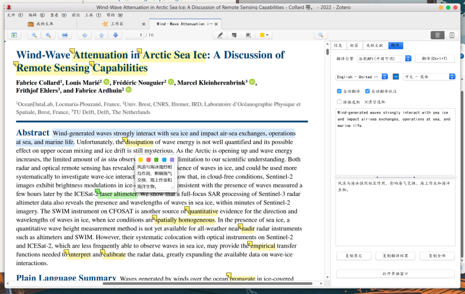Pick the purple color in annotation popup

172,160
